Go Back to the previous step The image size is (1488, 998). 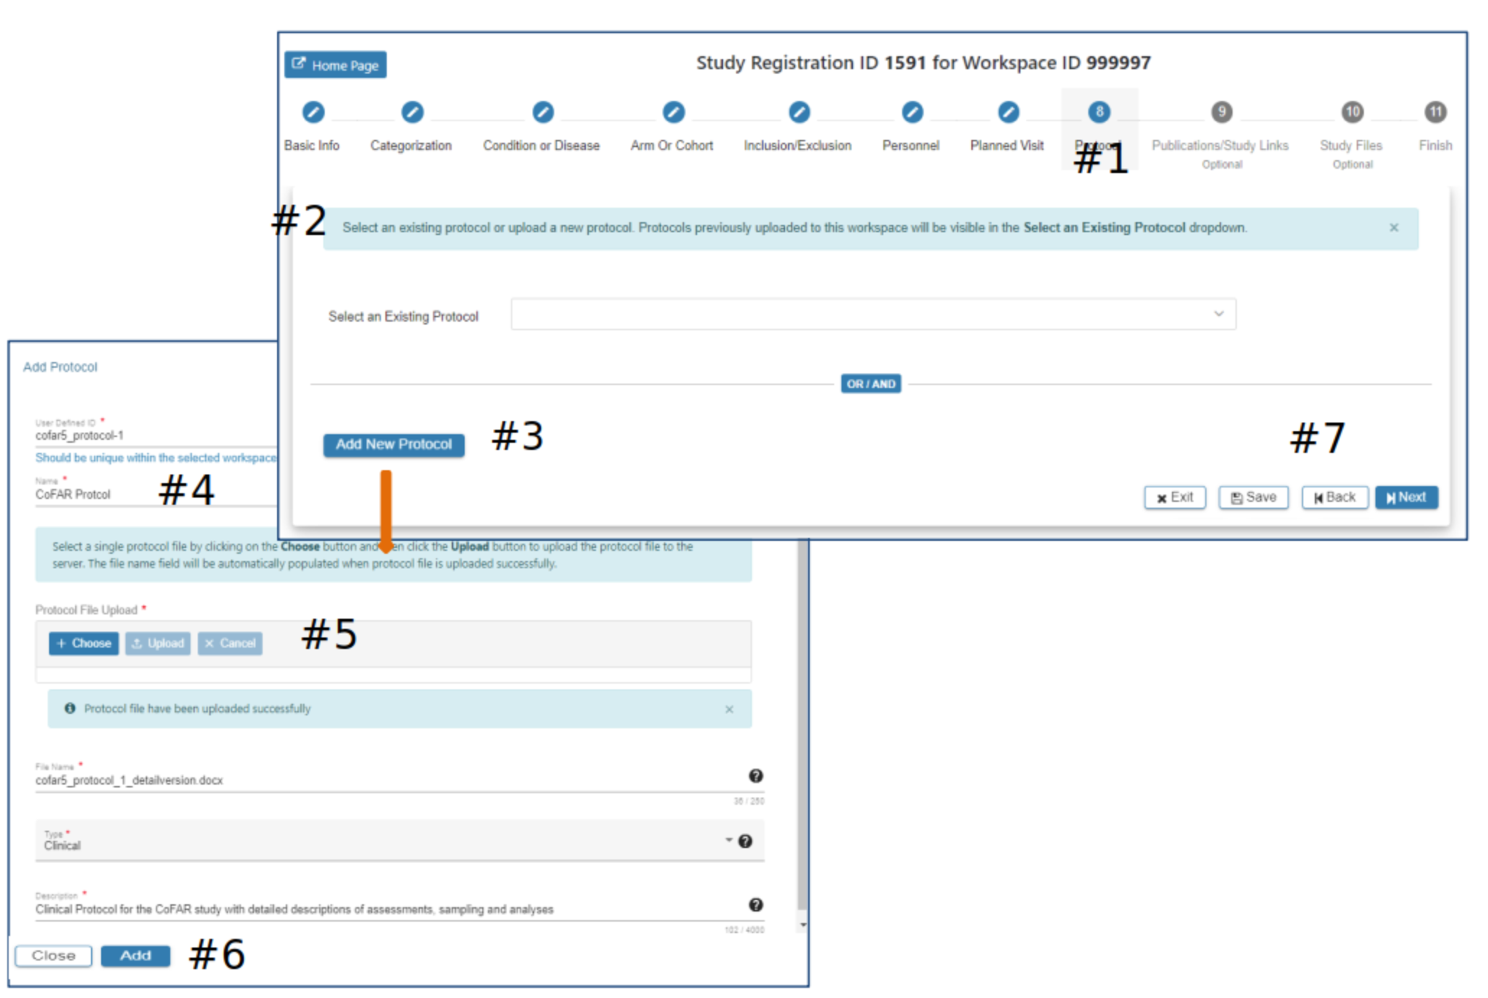point(1334,498)
